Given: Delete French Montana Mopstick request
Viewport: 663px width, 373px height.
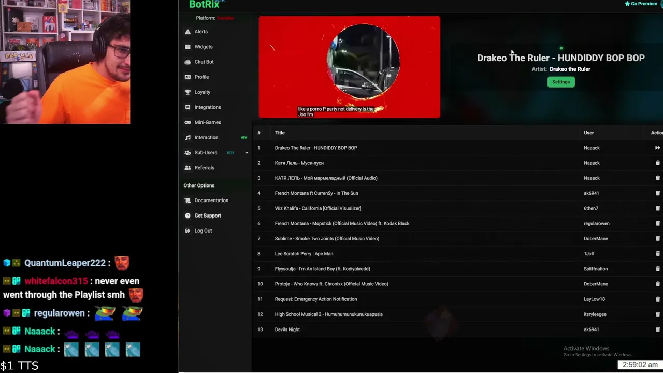Looking at the screenshot, I should click(x=657, y=223).
